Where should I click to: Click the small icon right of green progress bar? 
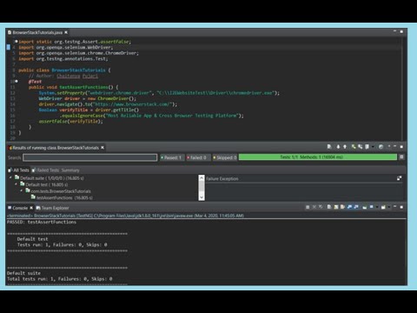click(x=401, y=156)
